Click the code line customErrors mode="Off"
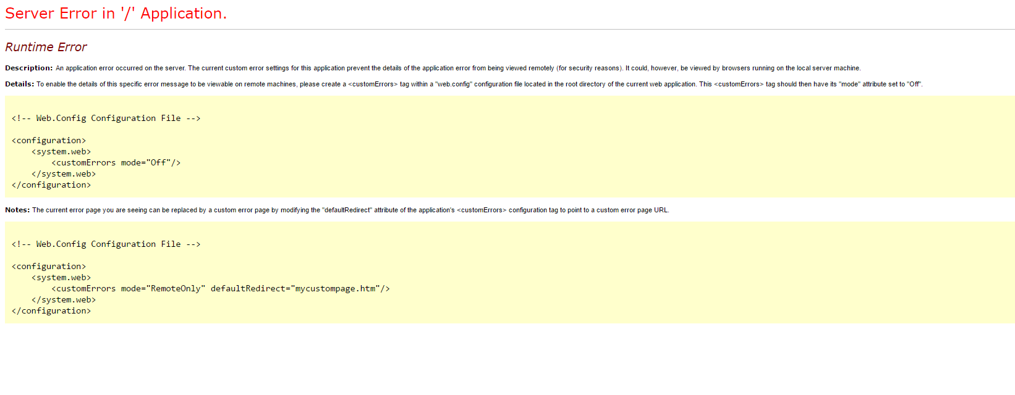The image size is (1015, 395). click(x=116, y=163)
